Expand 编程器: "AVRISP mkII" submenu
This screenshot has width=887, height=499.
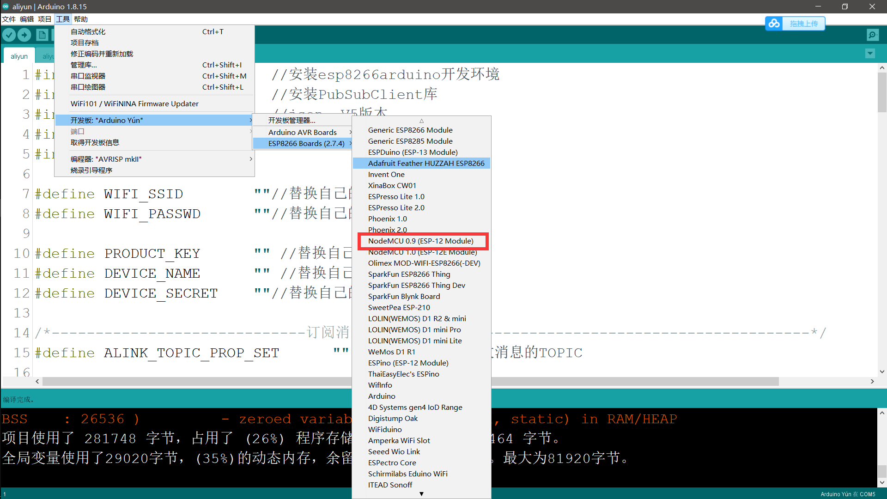point(154,159)
